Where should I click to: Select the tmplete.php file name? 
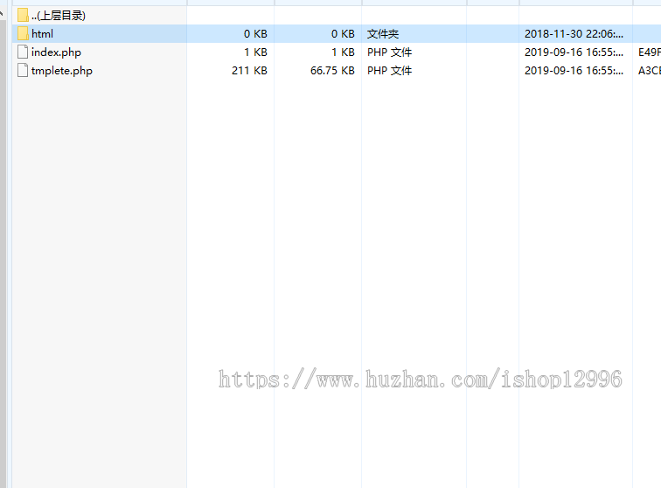point(62,71)
